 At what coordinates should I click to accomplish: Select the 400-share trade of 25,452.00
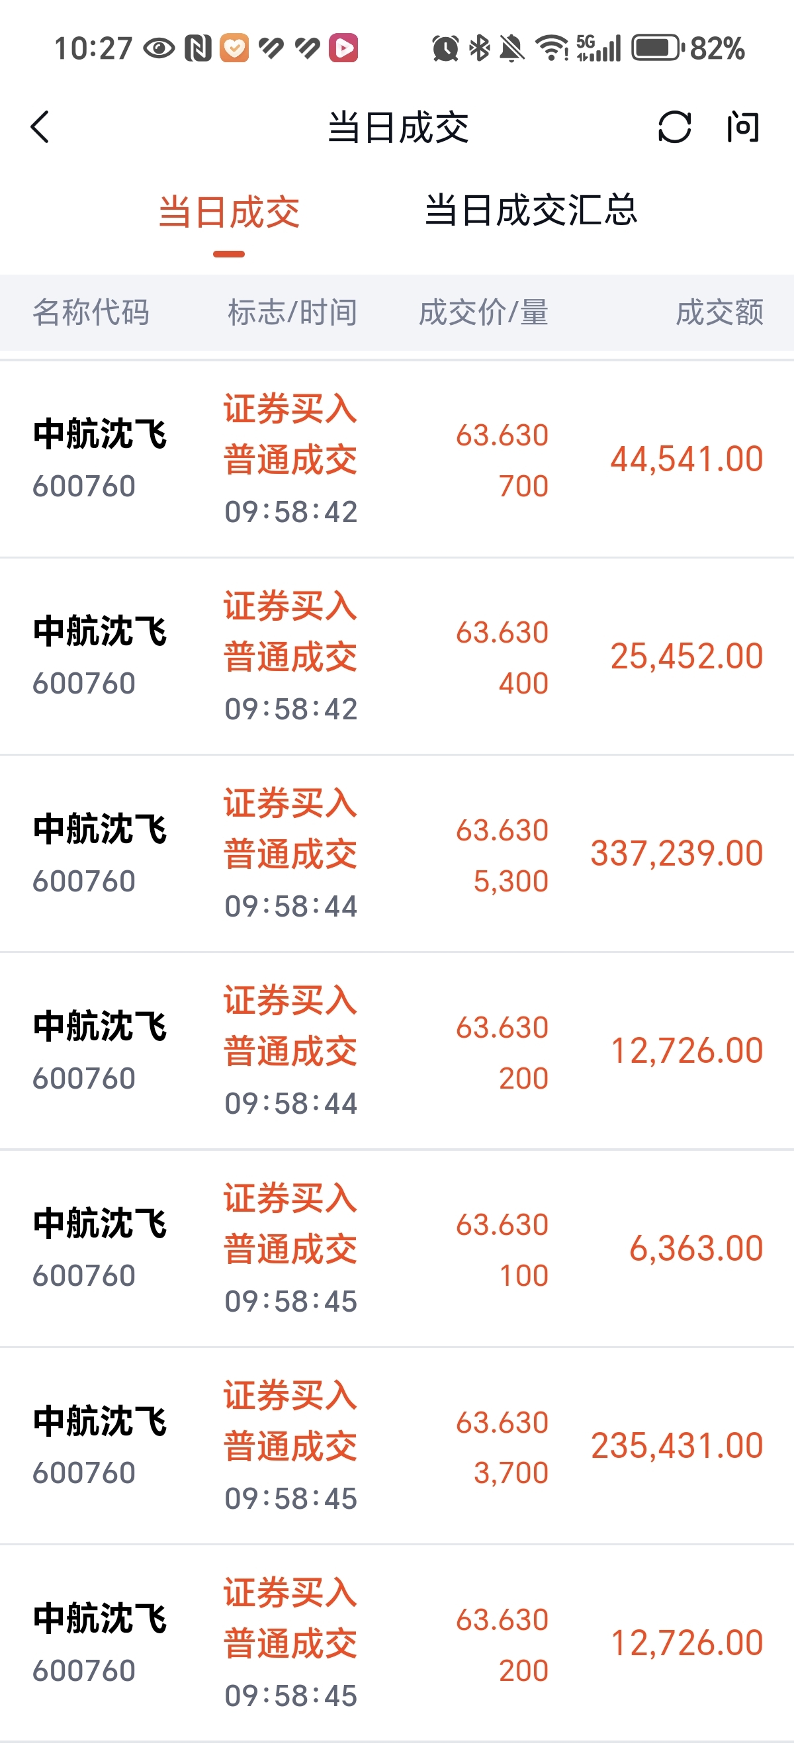(x=397, y=657)
